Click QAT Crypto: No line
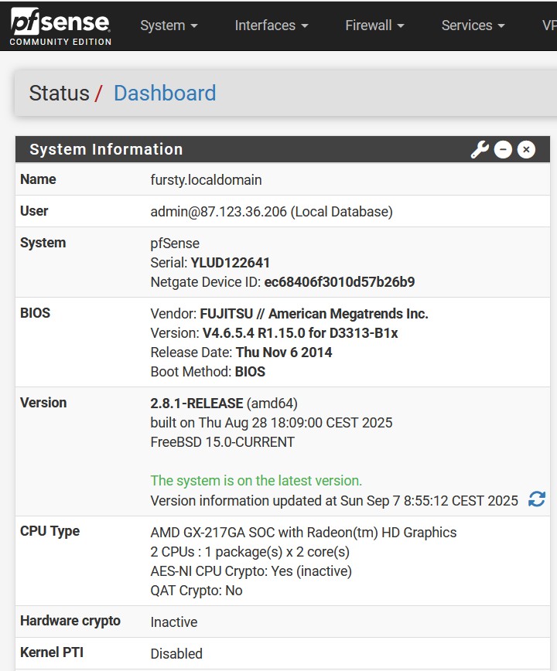Screen dimensions: 557x671 pos(196,591)
